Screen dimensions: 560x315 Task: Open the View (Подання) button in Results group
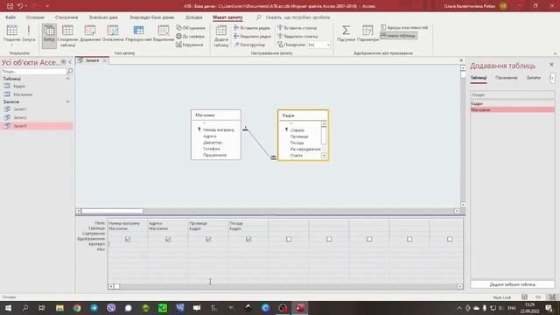tap(11, 35)
